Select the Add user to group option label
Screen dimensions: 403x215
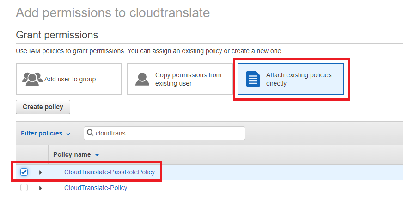click(x=70, y=79)
